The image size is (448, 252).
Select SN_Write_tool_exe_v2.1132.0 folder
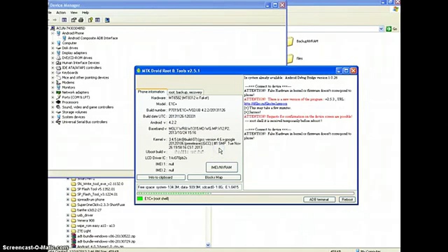coord(100,184)
